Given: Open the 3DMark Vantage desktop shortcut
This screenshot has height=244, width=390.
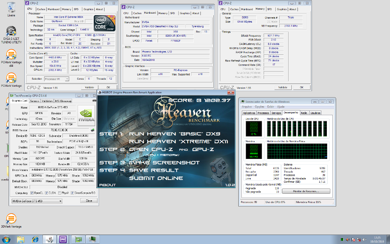Looking at the screenshot, I should (x=11, y=221).
